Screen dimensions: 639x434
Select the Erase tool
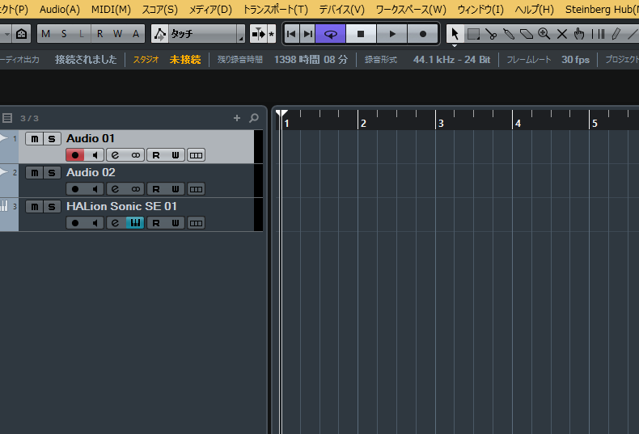[527, 34]
